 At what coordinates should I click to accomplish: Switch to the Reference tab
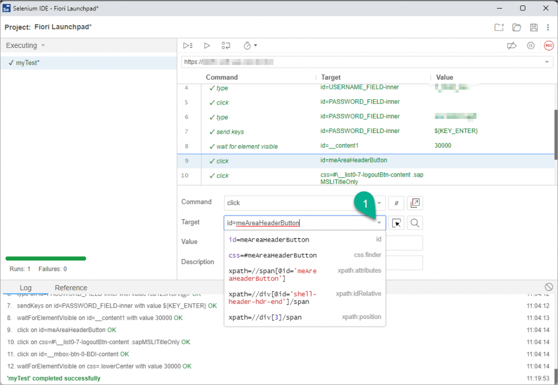[x=71, y=288]
